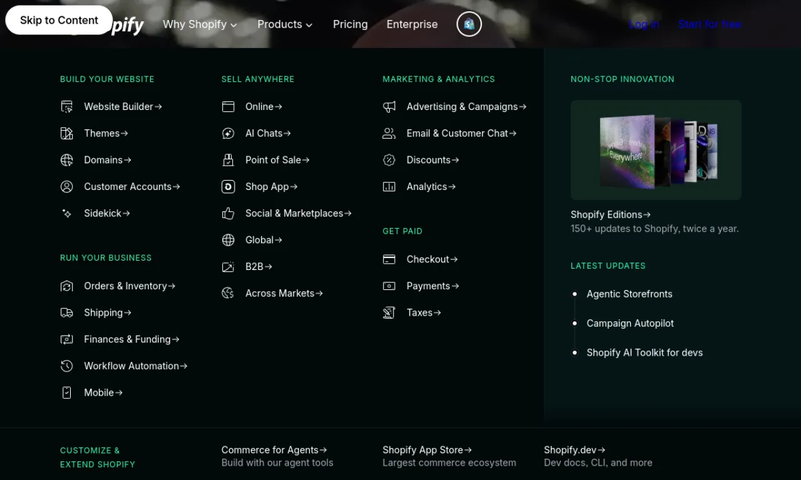801x480 pixels.
Task: Click the Shopify Editions link text
Action: point(611,214)
